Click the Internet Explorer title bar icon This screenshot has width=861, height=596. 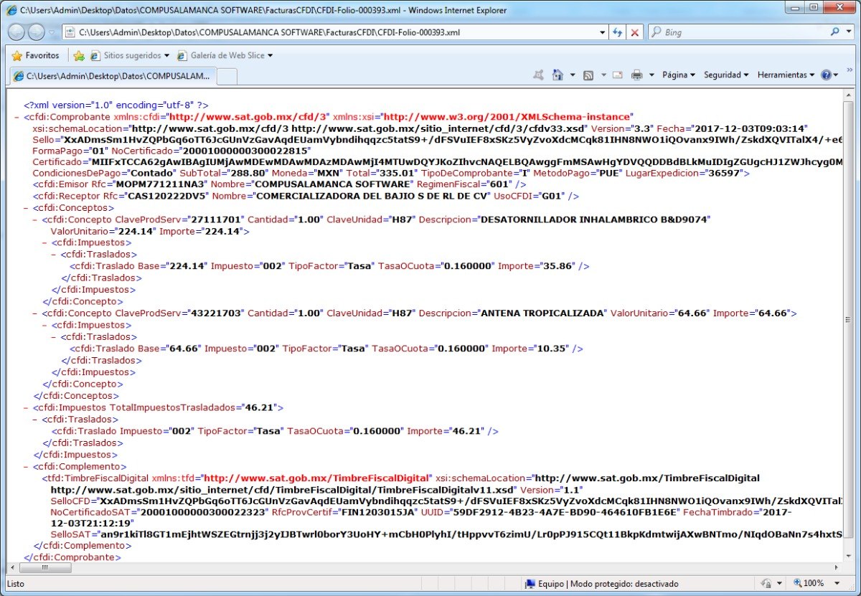click(11, 11)
